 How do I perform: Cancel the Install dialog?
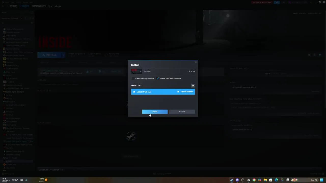(x=182, y=112)
